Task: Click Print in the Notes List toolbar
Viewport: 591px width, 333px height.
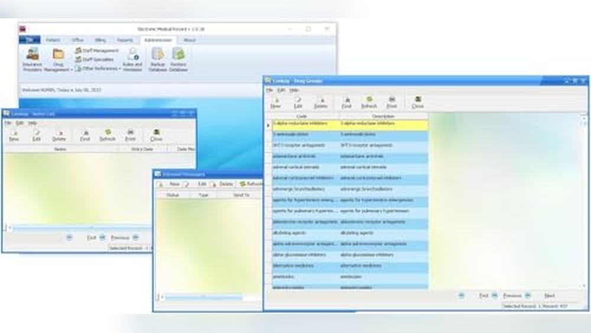Action: (x=131, y=135)
